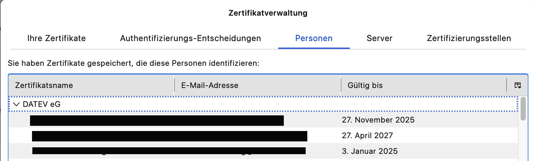Select the DATEV eG tree row label

point(41,104)
